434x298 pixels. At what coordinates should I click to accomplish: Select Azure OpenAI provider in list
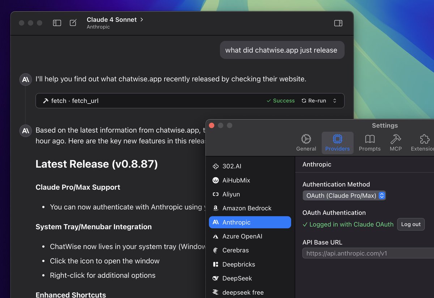[x=250, y=236]
